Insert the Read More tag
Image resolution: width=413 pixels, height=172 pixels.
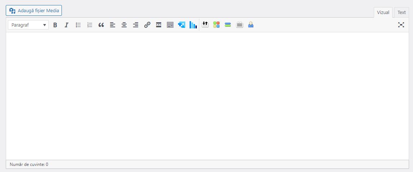click(x=159, y=25)
